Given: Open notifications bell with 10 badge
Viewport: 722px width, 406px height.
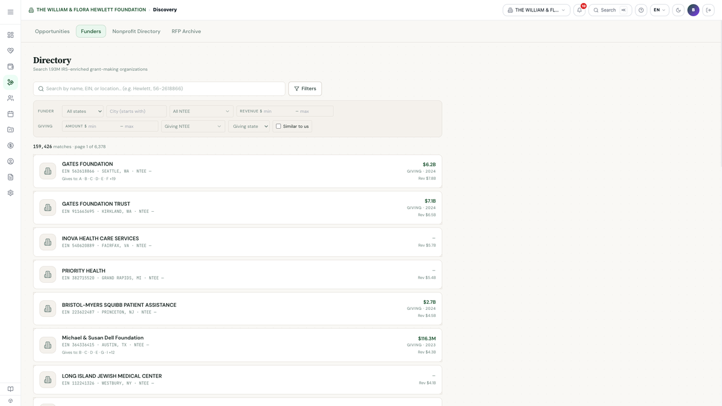Looking at the screenshot, I should click(579, 10).
